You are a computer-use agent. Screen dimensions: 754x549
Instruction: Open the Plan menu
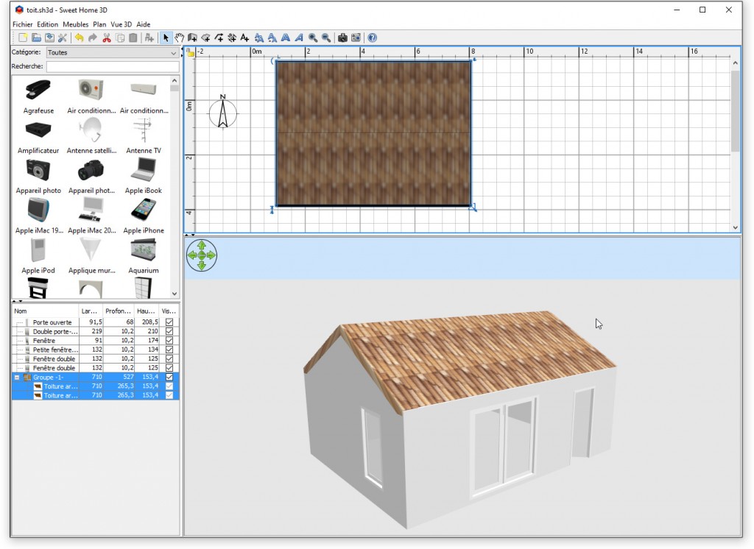(x=99, y=24)
